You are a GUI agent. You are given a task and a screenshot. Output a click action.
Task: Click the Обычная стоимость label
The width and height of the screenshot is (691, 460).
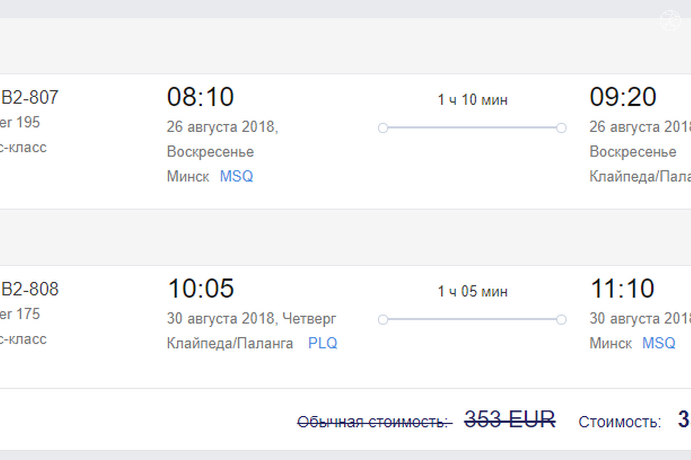tap(375, 423)
